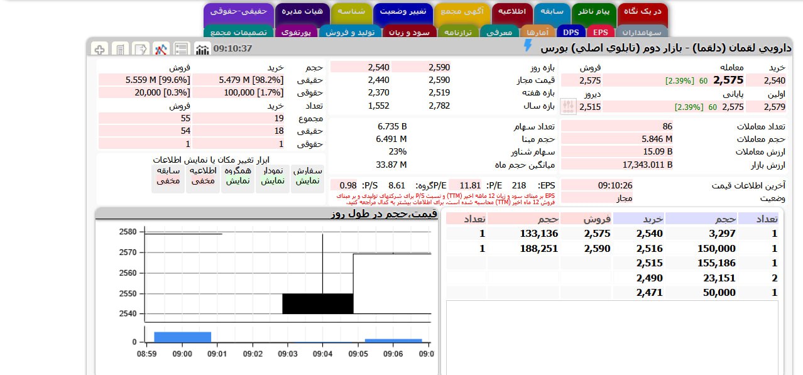
Task: Click the blue volume bar at 09:00
Action: [x=182, y=337]
